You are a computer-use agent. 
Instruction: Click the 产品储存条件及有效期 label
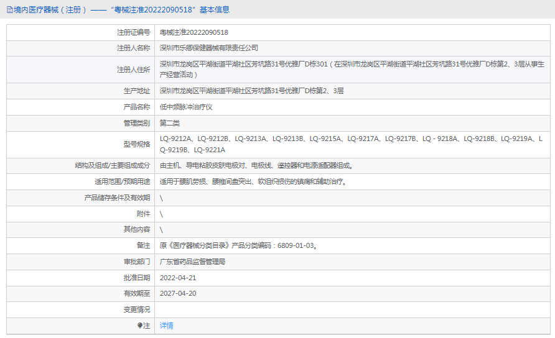117,198
